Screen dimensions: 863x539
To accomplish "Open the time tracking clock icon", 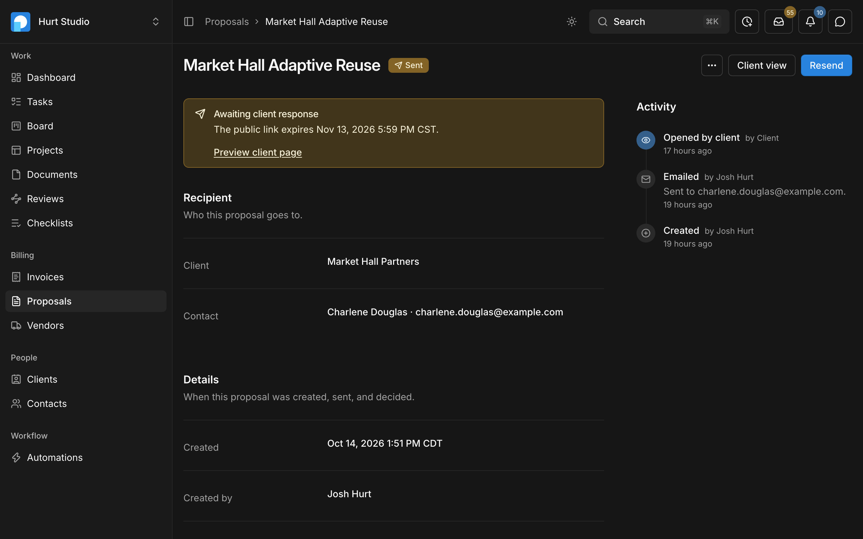I will [x=747, y=22].
